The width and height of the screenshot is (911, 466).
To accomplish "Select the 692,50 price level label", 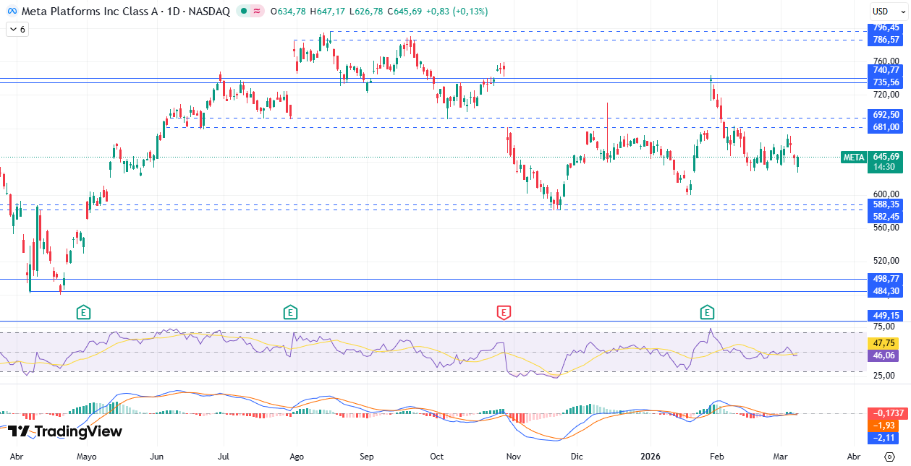I will [886, 115].
